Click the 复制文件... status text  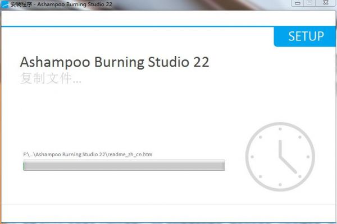coord(51,78)
